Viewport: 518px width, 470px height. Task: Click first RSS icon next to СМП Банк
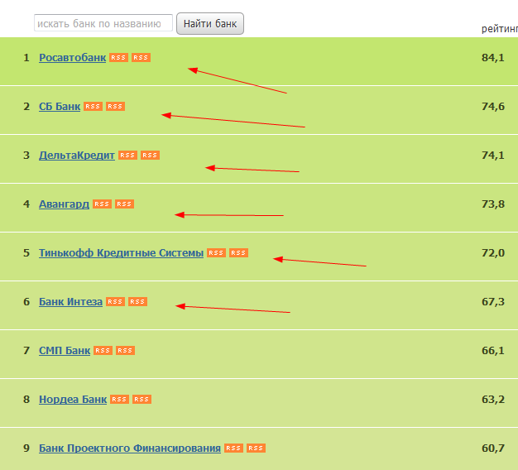point(103,351)
